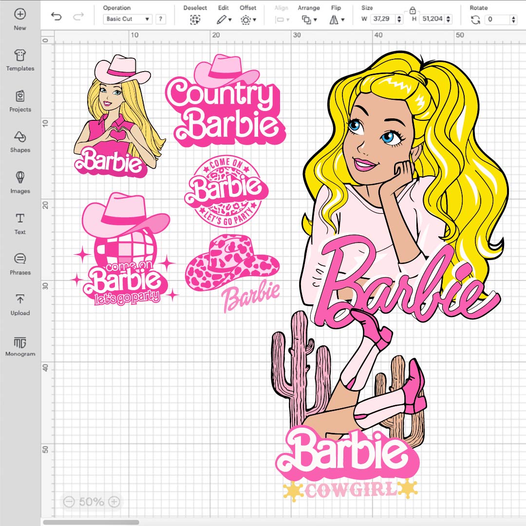The width and height of the screenshot is (526, 526).
Task: Select the cowgirl heart-hands Barbie design
Action: click(119, 116)
